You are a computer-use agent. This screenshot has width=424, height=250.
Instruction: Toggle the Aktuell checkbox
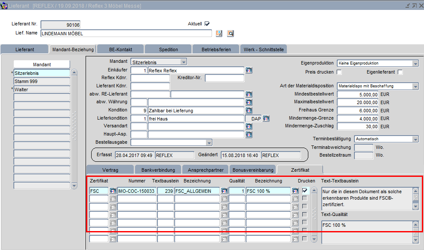point(207,24)
